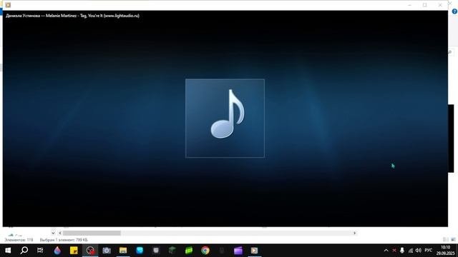Click the horizontal scrollbar thumb in Explorer

click(92, 233)
